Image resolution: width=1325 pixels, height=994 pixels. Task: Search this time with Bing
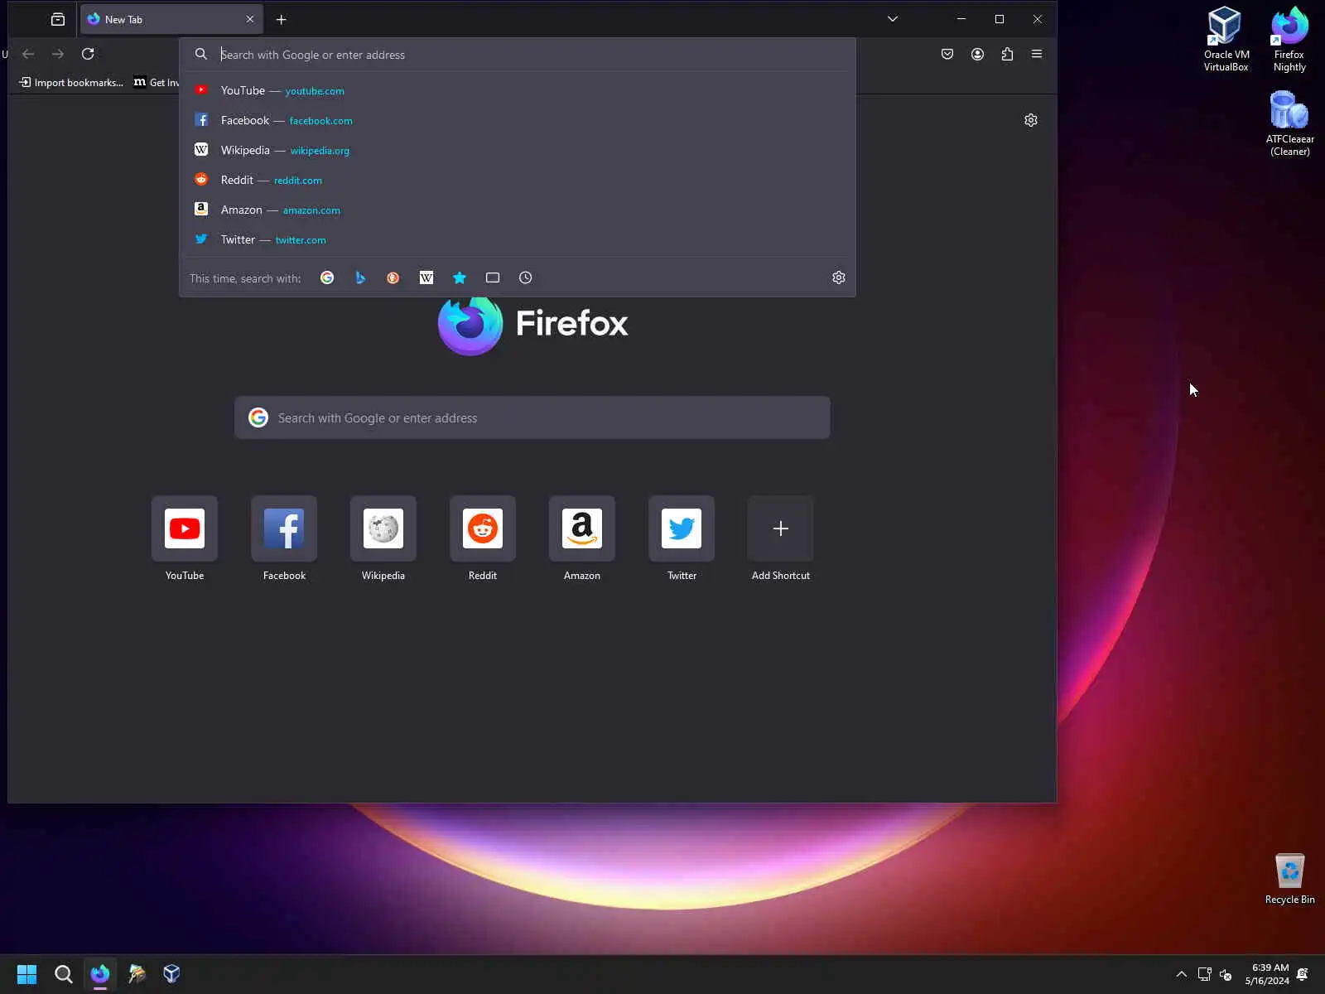pos(360,277)
